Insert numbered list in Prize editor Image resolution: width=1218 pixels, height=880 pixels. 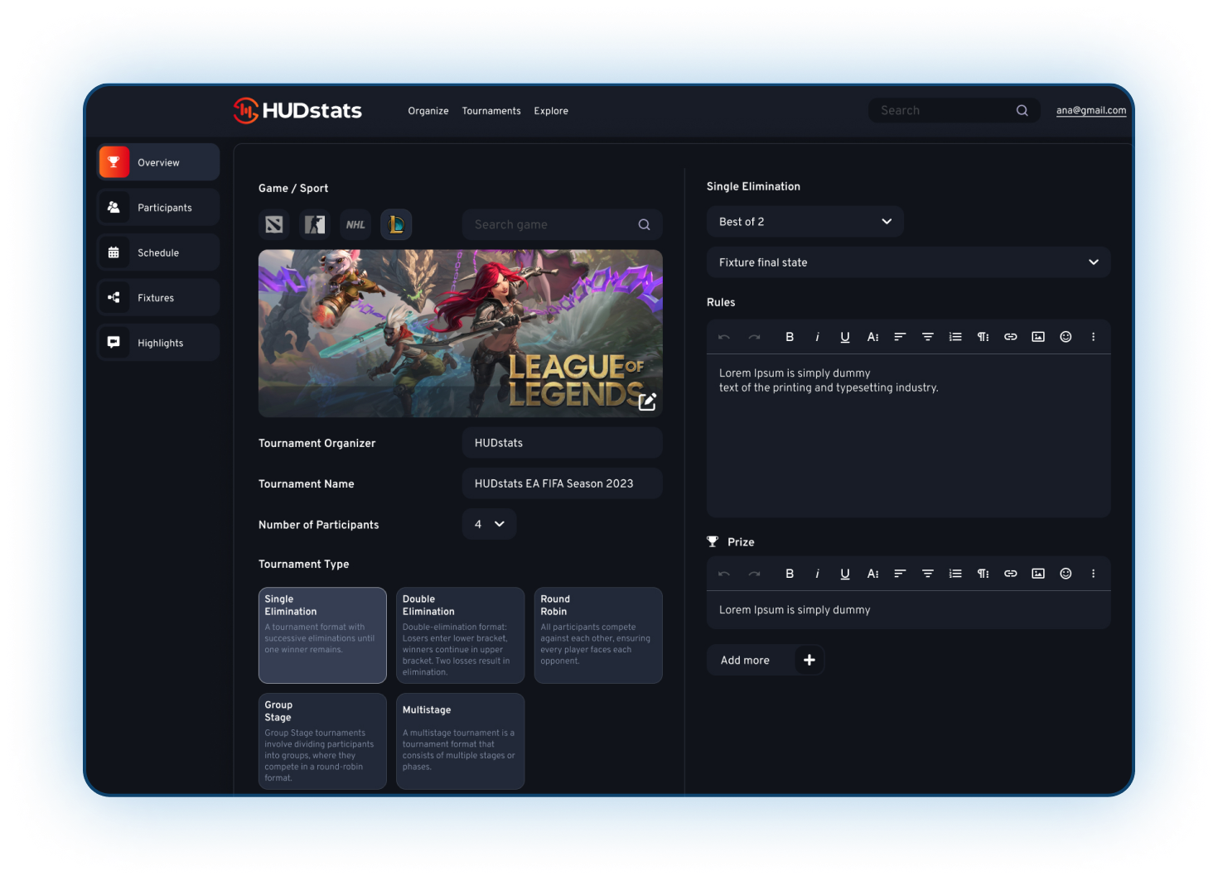pos(955,574)
